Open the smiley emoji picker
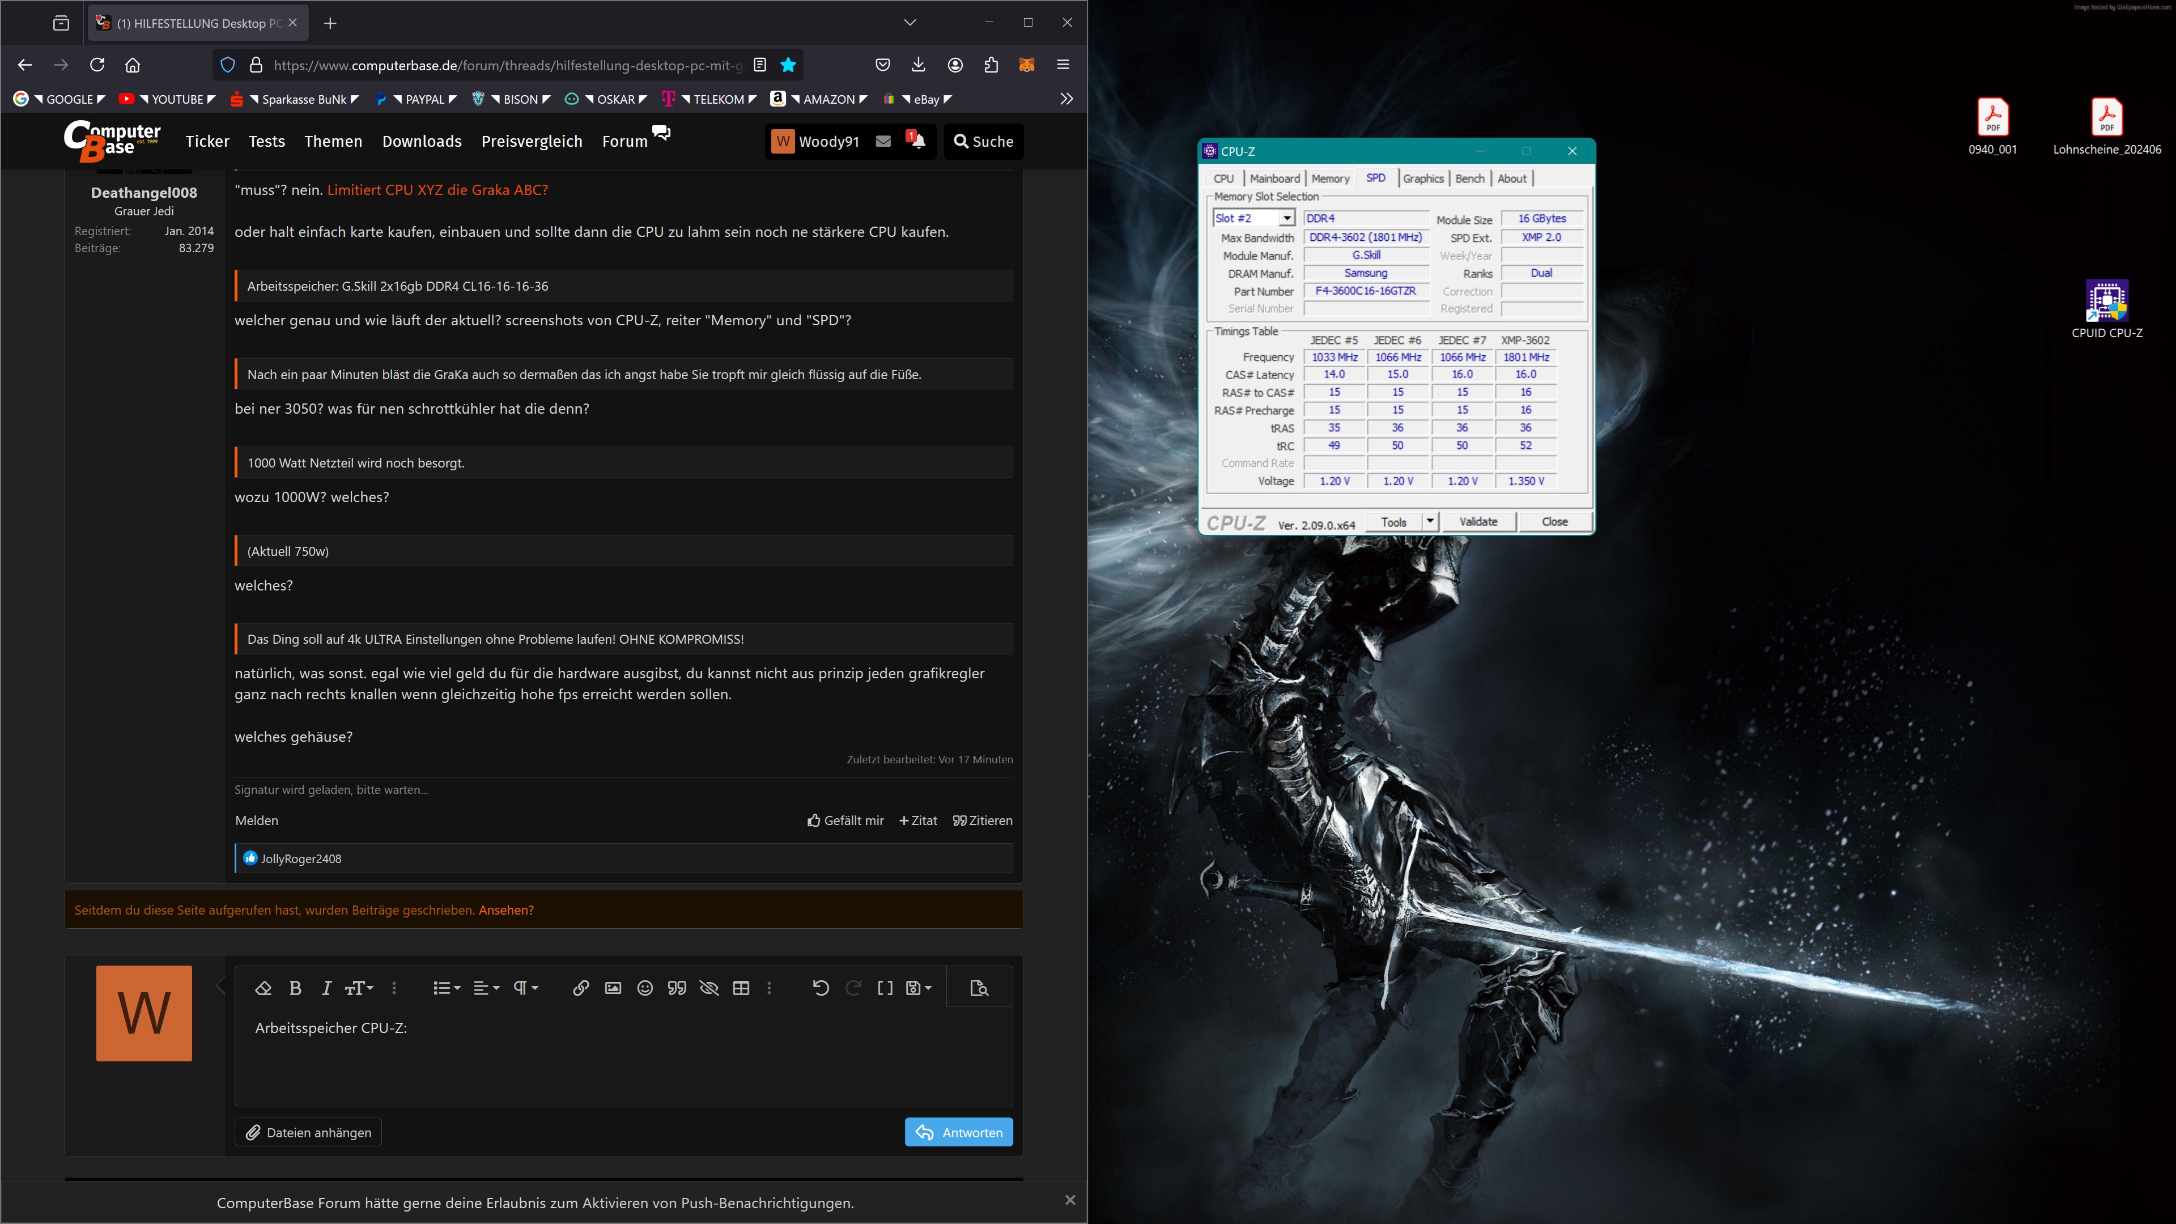Screen dimensions: 2176x1224 point(644,988)
